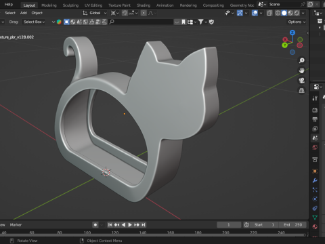The image size is (325, 244).
Task: Open viewport shading options dropdown
Action: pos(303,13)
